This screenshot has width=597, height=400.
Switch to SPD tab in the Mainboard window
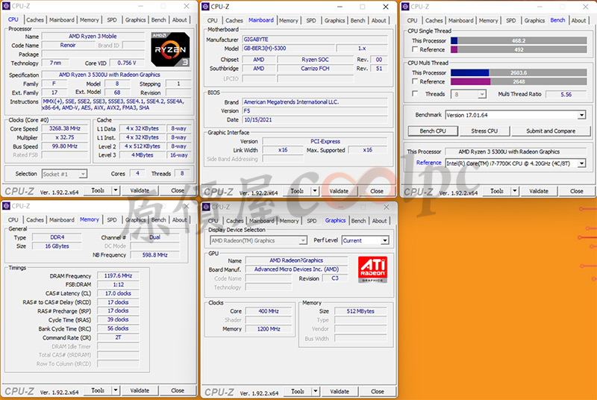click(x=311, y=21)
